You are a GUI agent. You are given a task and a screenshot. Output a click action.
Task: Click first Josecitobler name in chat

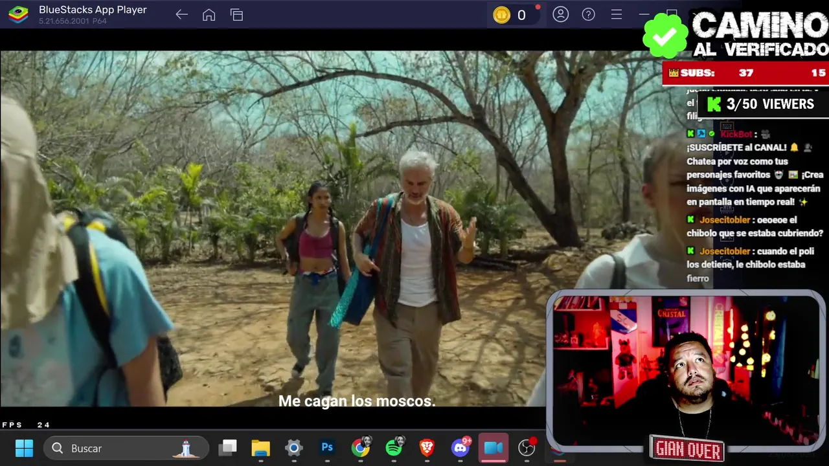click(725, 219)
